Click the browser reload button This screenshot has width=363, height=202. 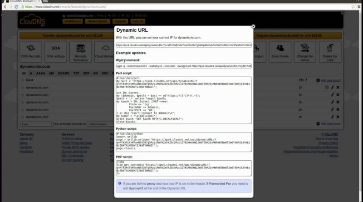click(x=16, y=7)
